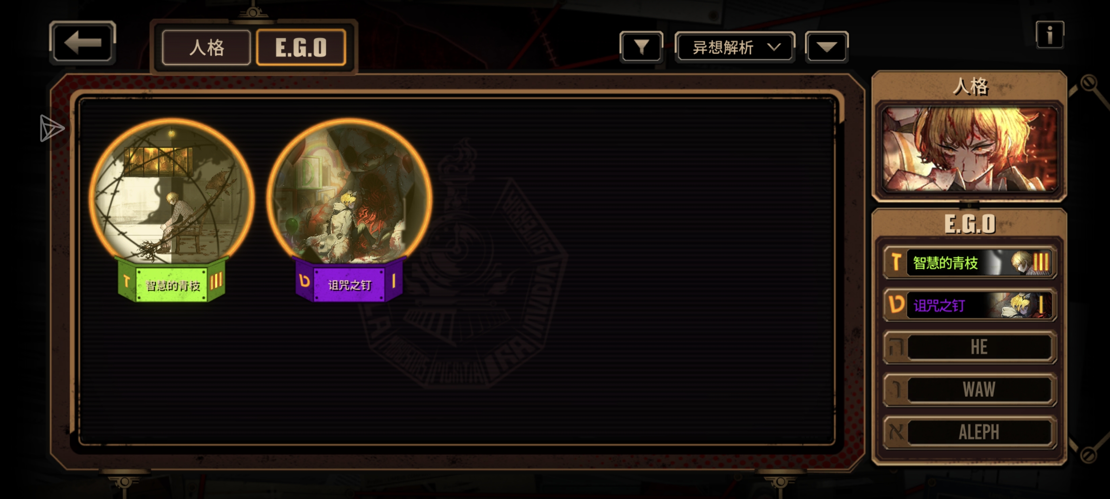The image size is (1110, 499).
Task: Tap the paper plane send icon
Action: (x=52, y=128)
